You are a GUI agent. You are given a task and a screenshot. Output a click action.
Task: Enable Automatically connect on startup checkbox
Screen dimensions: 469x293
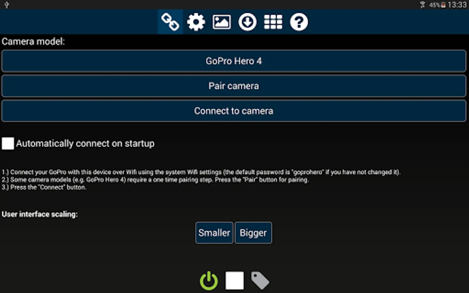(x=8, y=143)
